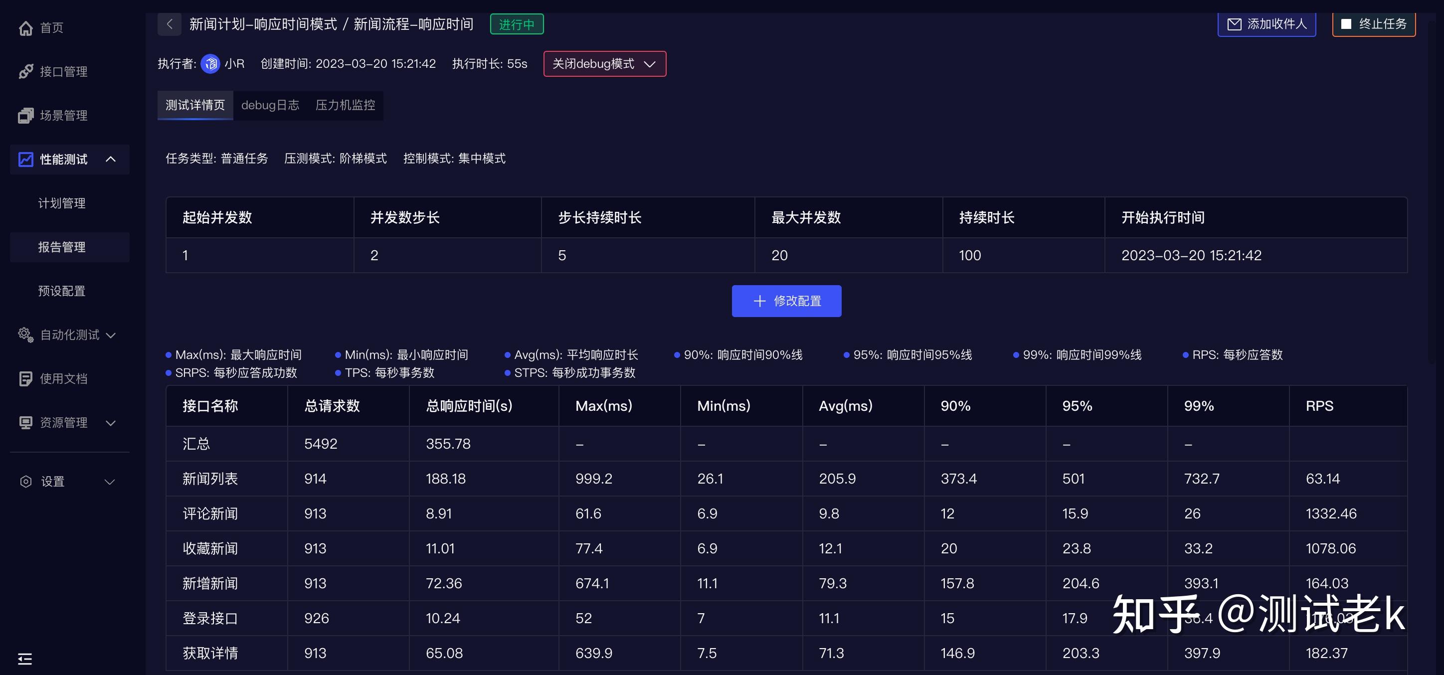
Task: Open the 压力机监控 tab
Action: [346, 105]
